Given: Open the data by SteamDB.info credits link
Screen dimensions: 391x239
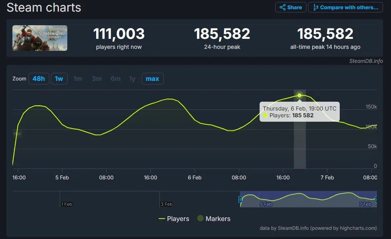Looking at the screenshot, I should coord(318,228).
